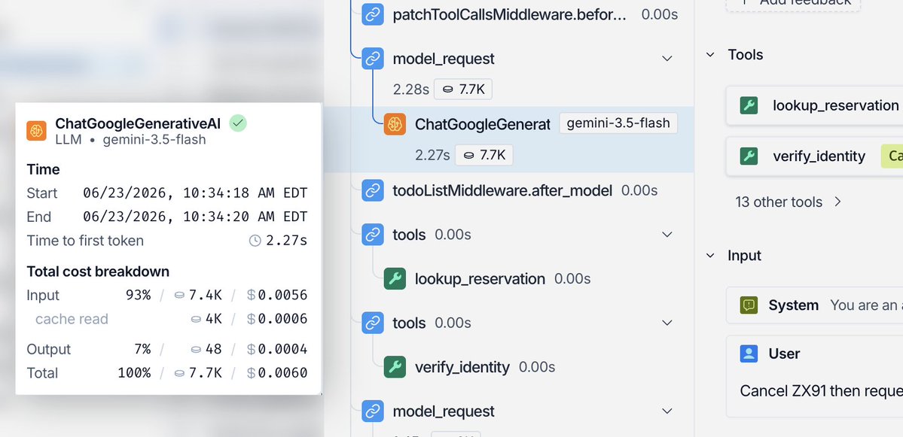Click the token coin icon in Total row
Viewport: 903px width, 437px height.
[179, 373]
